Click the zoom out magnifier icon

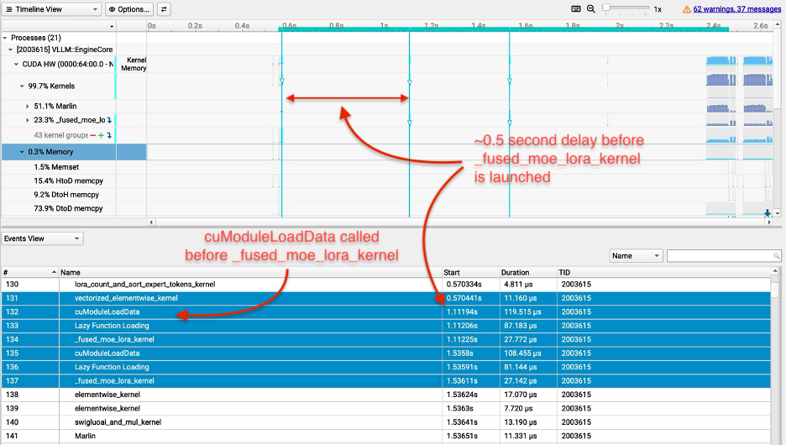[591, 9]
